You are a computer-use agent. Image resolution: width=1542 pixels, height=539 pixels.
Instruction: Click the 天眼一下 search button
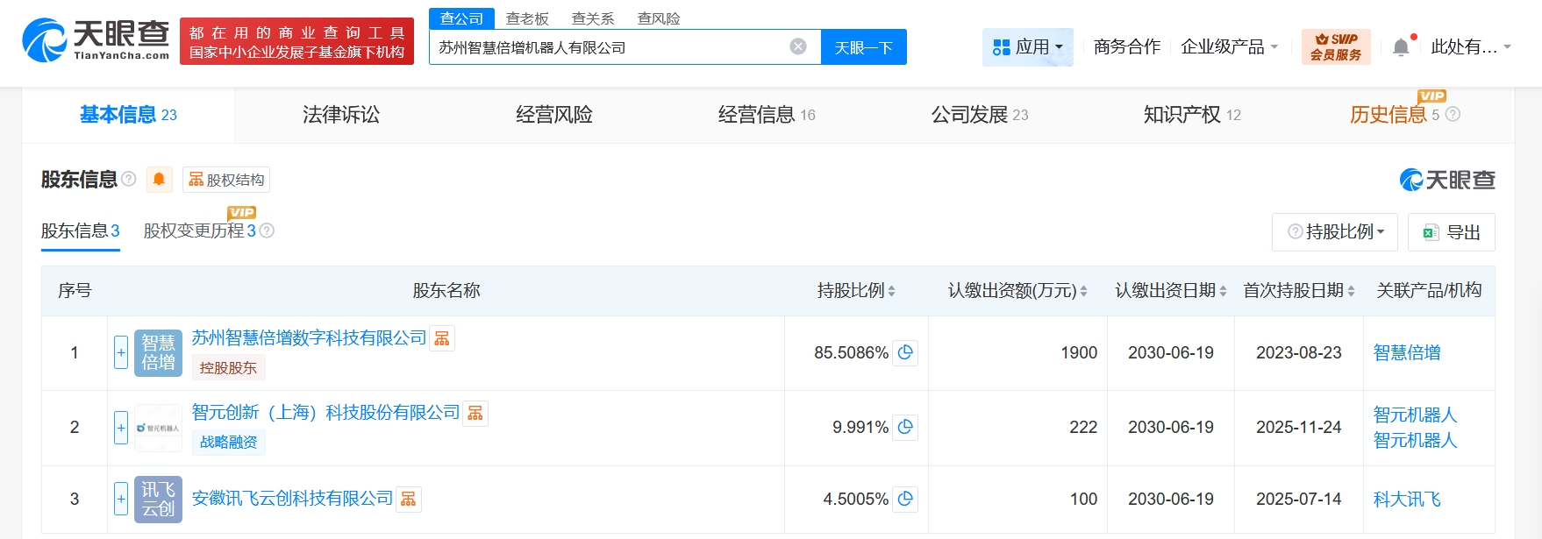point(863,47)
